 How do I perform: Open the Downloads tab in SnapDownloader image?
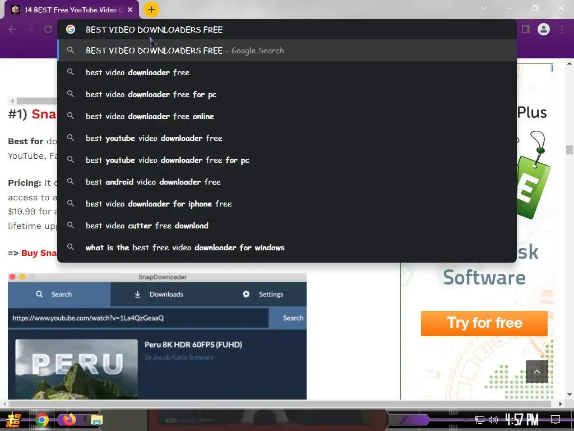[159, 294]
